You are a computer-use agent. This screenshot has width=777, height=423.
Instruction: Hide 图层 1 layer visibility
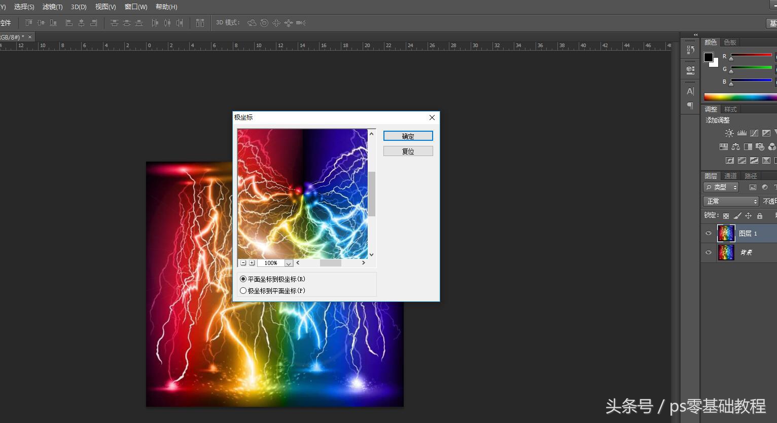click(x=709, y=233)
